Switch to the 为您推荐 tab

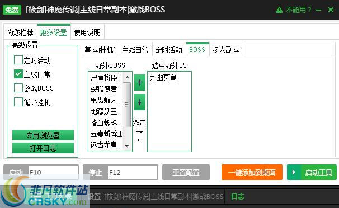[20, 32]
